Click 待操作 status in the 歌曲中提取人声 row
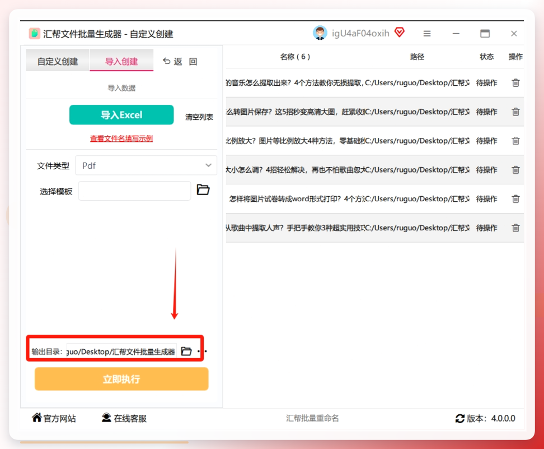 pyautogui.click(x=486, y=228)
